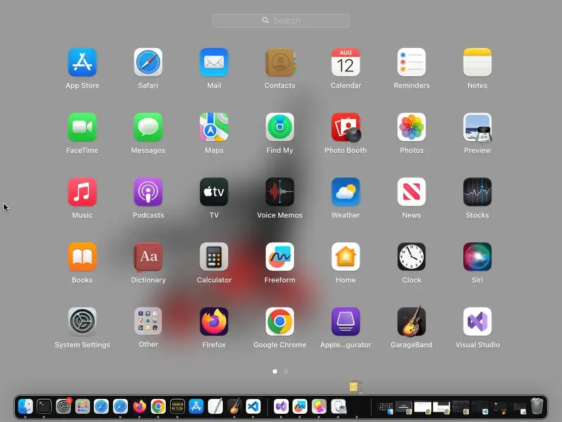
Task: Click App Store icon in the Dock
Action: pyautogui.click(x=196, y=407)
